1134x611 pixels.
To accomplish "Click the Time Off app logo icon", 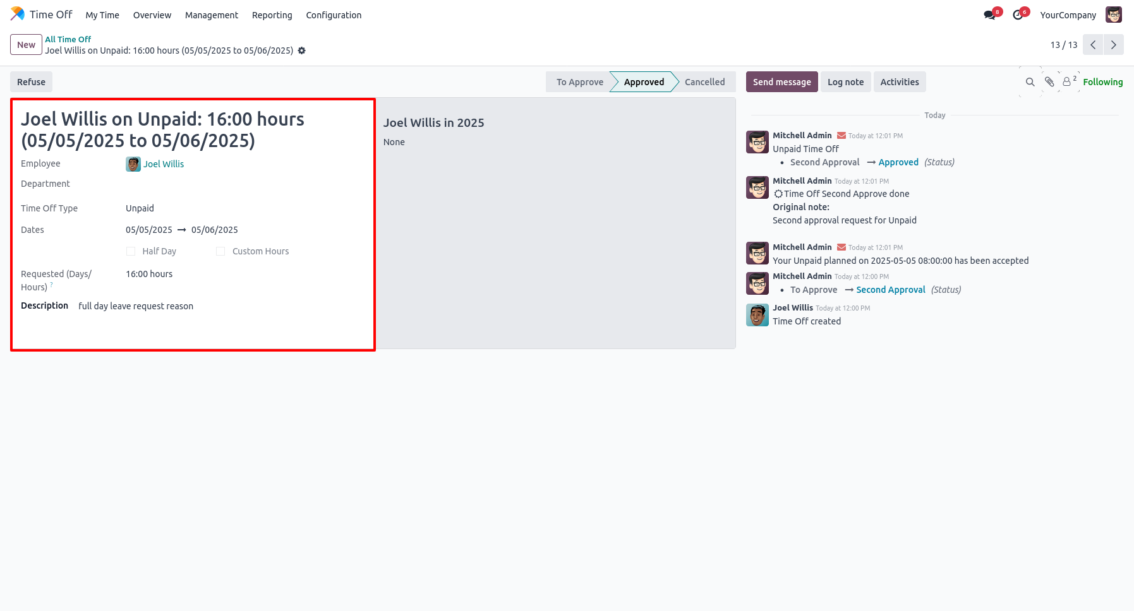I will (18, 14).
